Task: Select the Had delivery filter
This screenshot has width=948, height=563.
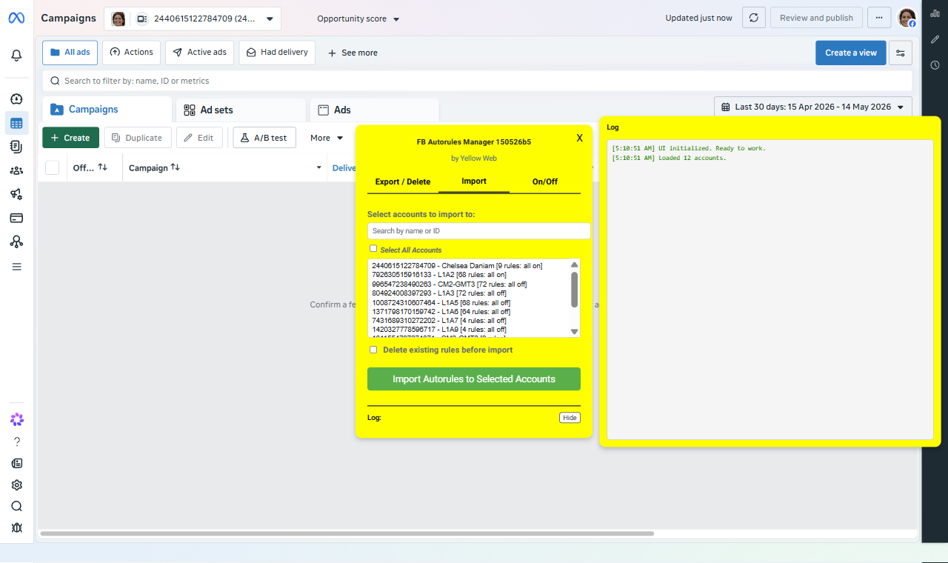Action: click(277, 53)
